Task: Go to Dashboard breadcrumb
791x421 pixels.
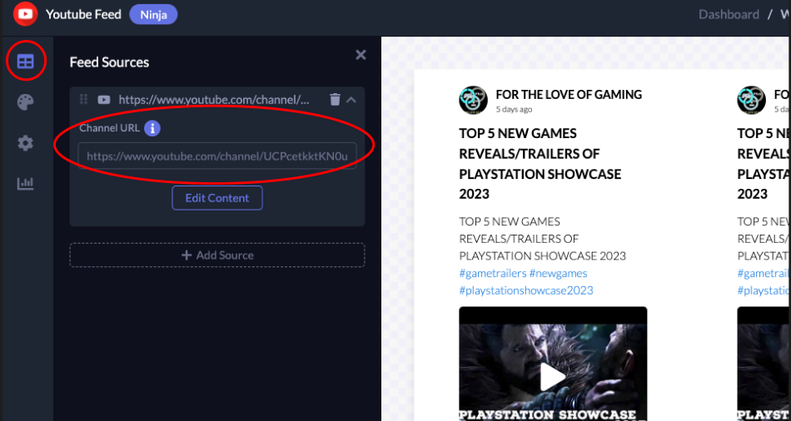Action: click(x=729, y=14)
